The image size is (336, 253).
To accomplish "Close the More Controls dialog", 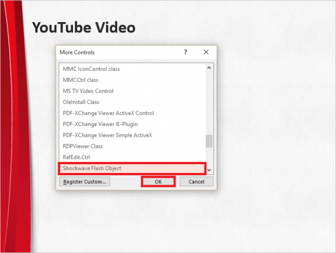I will [206, 52].
